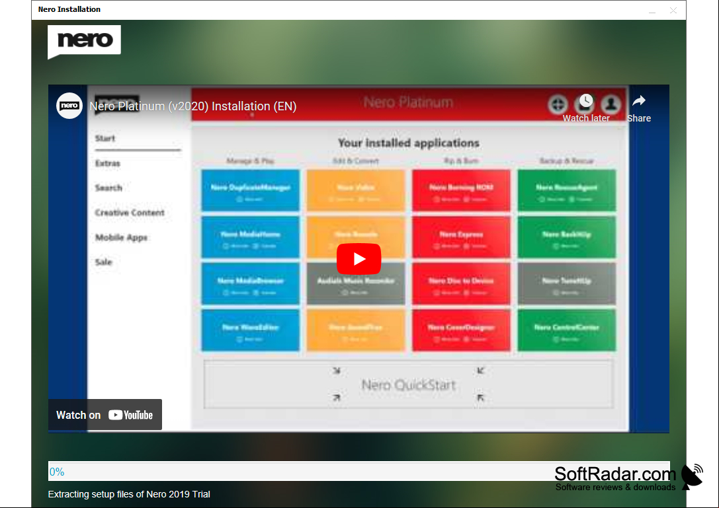Click the globe icon in video header

point(558,104)
